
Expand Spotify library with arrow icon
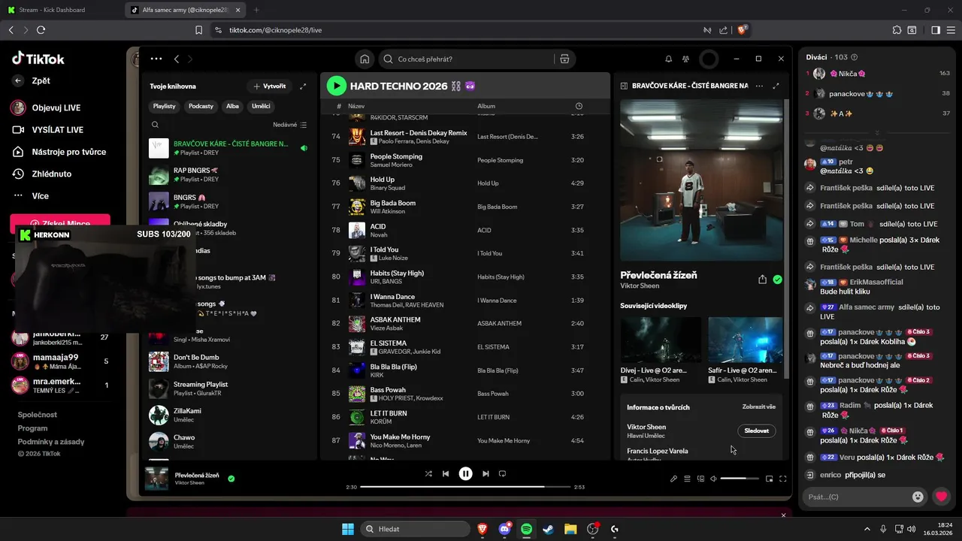(303, 86)
